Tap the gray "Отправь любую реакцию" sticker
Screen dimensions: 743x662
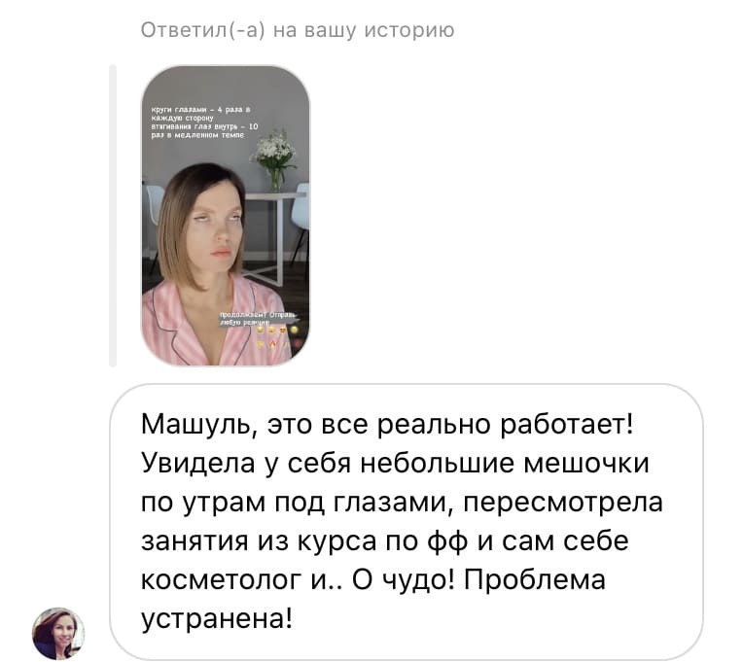[257, 319]
